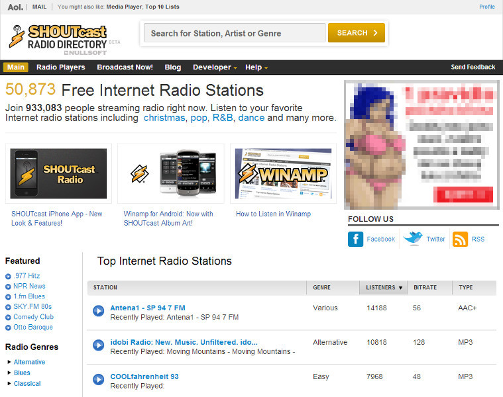Open Winamp for Android: Now with Album Art link
Screen dimensions: 503x397
(168, 218)
